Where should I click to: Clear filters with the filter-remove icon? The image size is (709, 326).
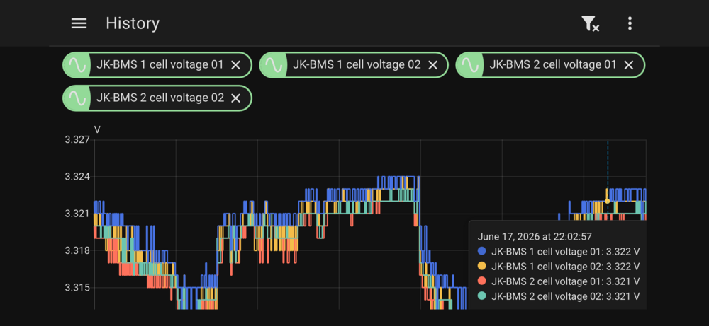coord(590,23)
